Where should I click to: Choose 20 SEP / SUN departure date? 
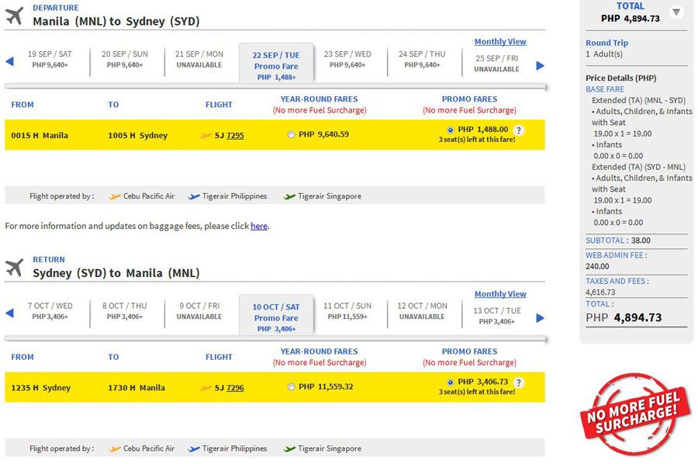pyautogui.click(x=125, y=59)
